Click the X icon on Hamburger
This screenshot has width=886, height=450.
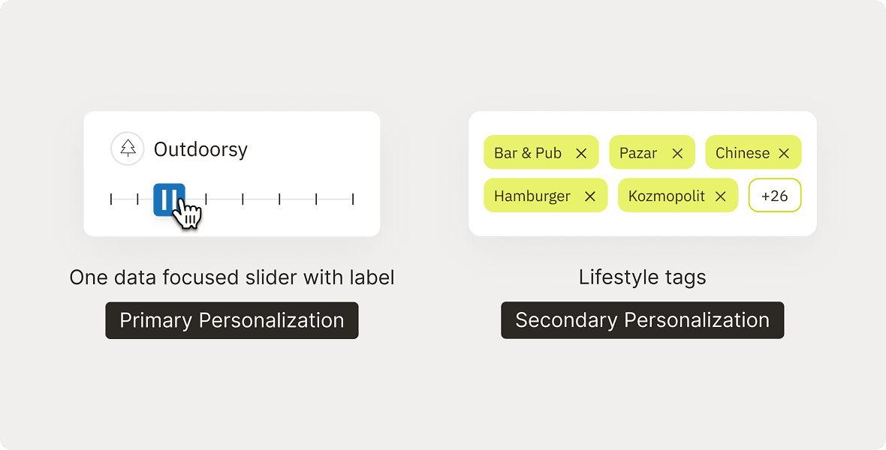click(589, 195)
